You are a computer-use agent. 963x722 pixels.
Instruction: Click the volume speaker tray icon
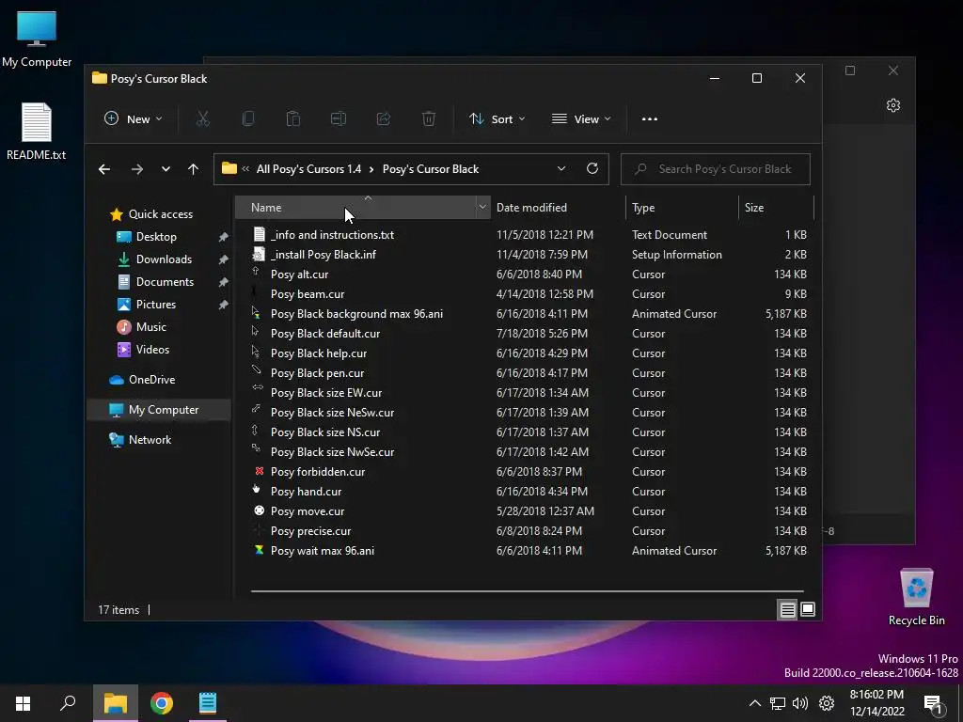[800, 703]
